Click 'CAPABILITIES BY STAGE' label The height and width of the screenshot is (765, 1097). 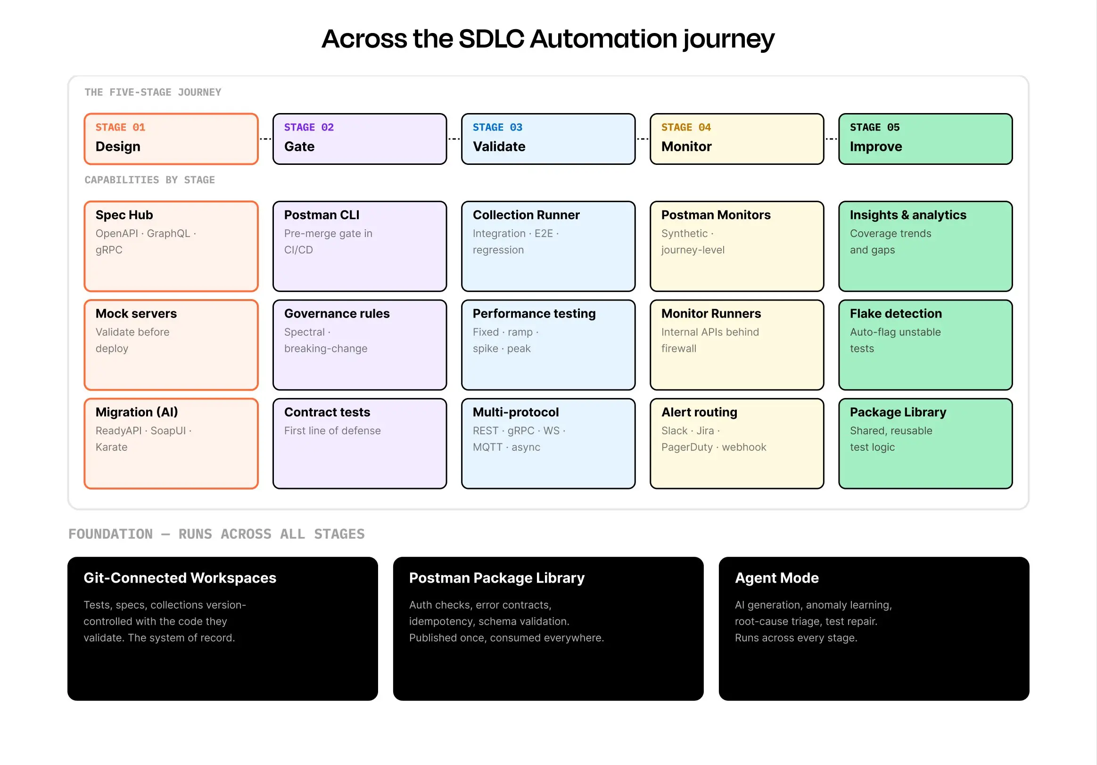tap(149, 180)
